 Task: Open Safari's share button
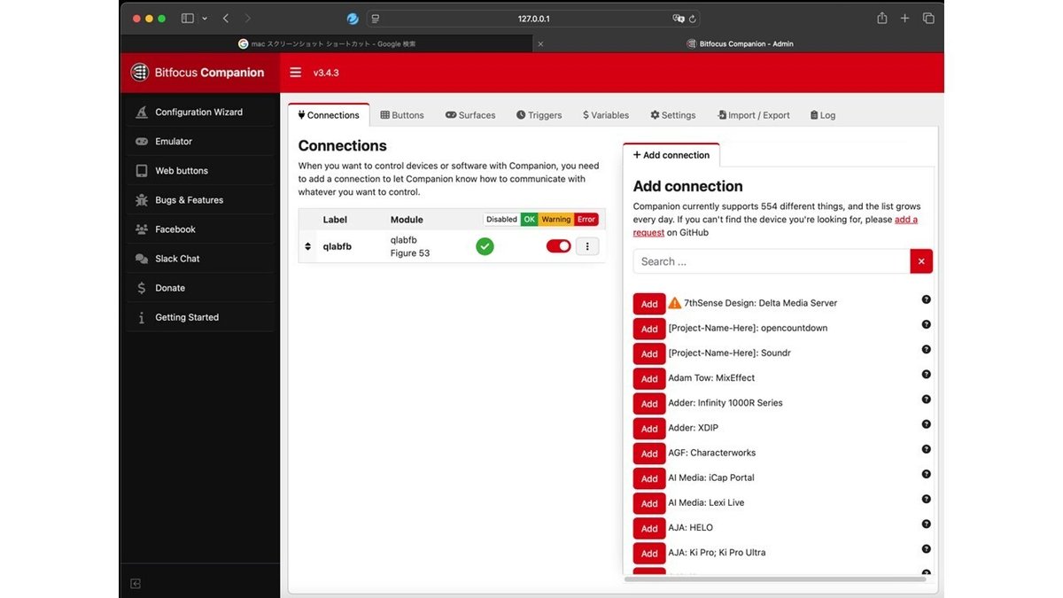tap(882, 18)
